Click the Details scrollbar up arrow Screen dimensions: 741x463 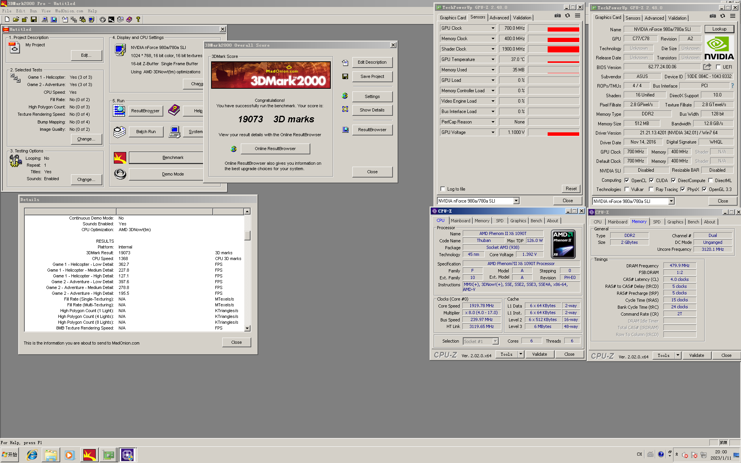click(x=247, y=211)
